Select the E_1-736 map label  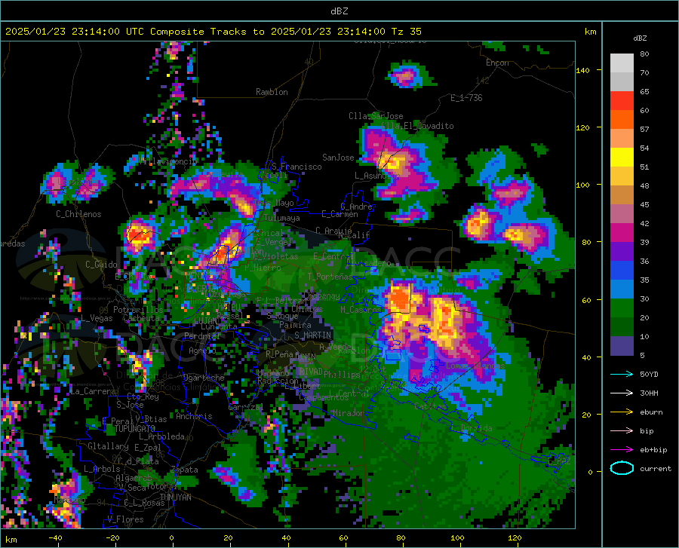pos(466,98)
